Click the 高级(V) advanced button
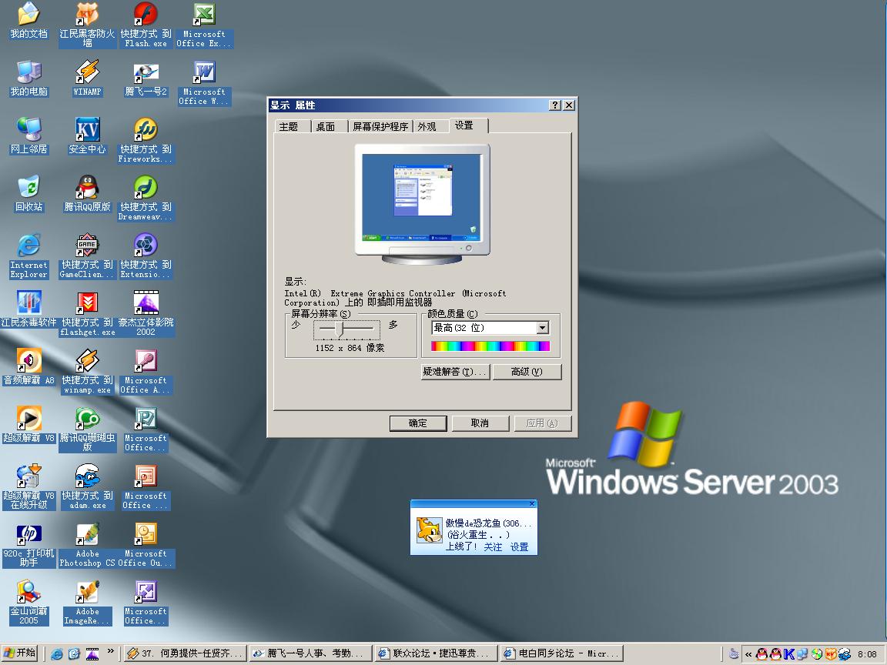The image size is (887, 665). click(x=527, y=372)
